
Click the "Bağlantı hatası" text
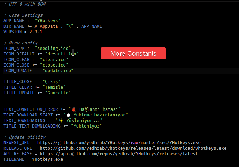click(99, 109)
